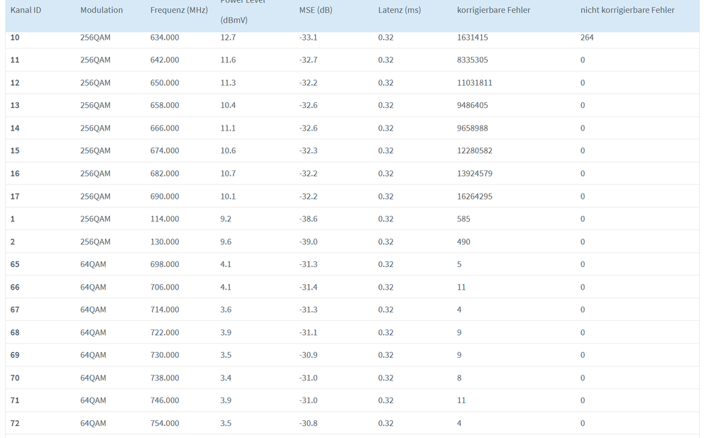709x438 pixels.
Task: Click the nicht korrigierbare Fehler header
Action: coord(627,11)
